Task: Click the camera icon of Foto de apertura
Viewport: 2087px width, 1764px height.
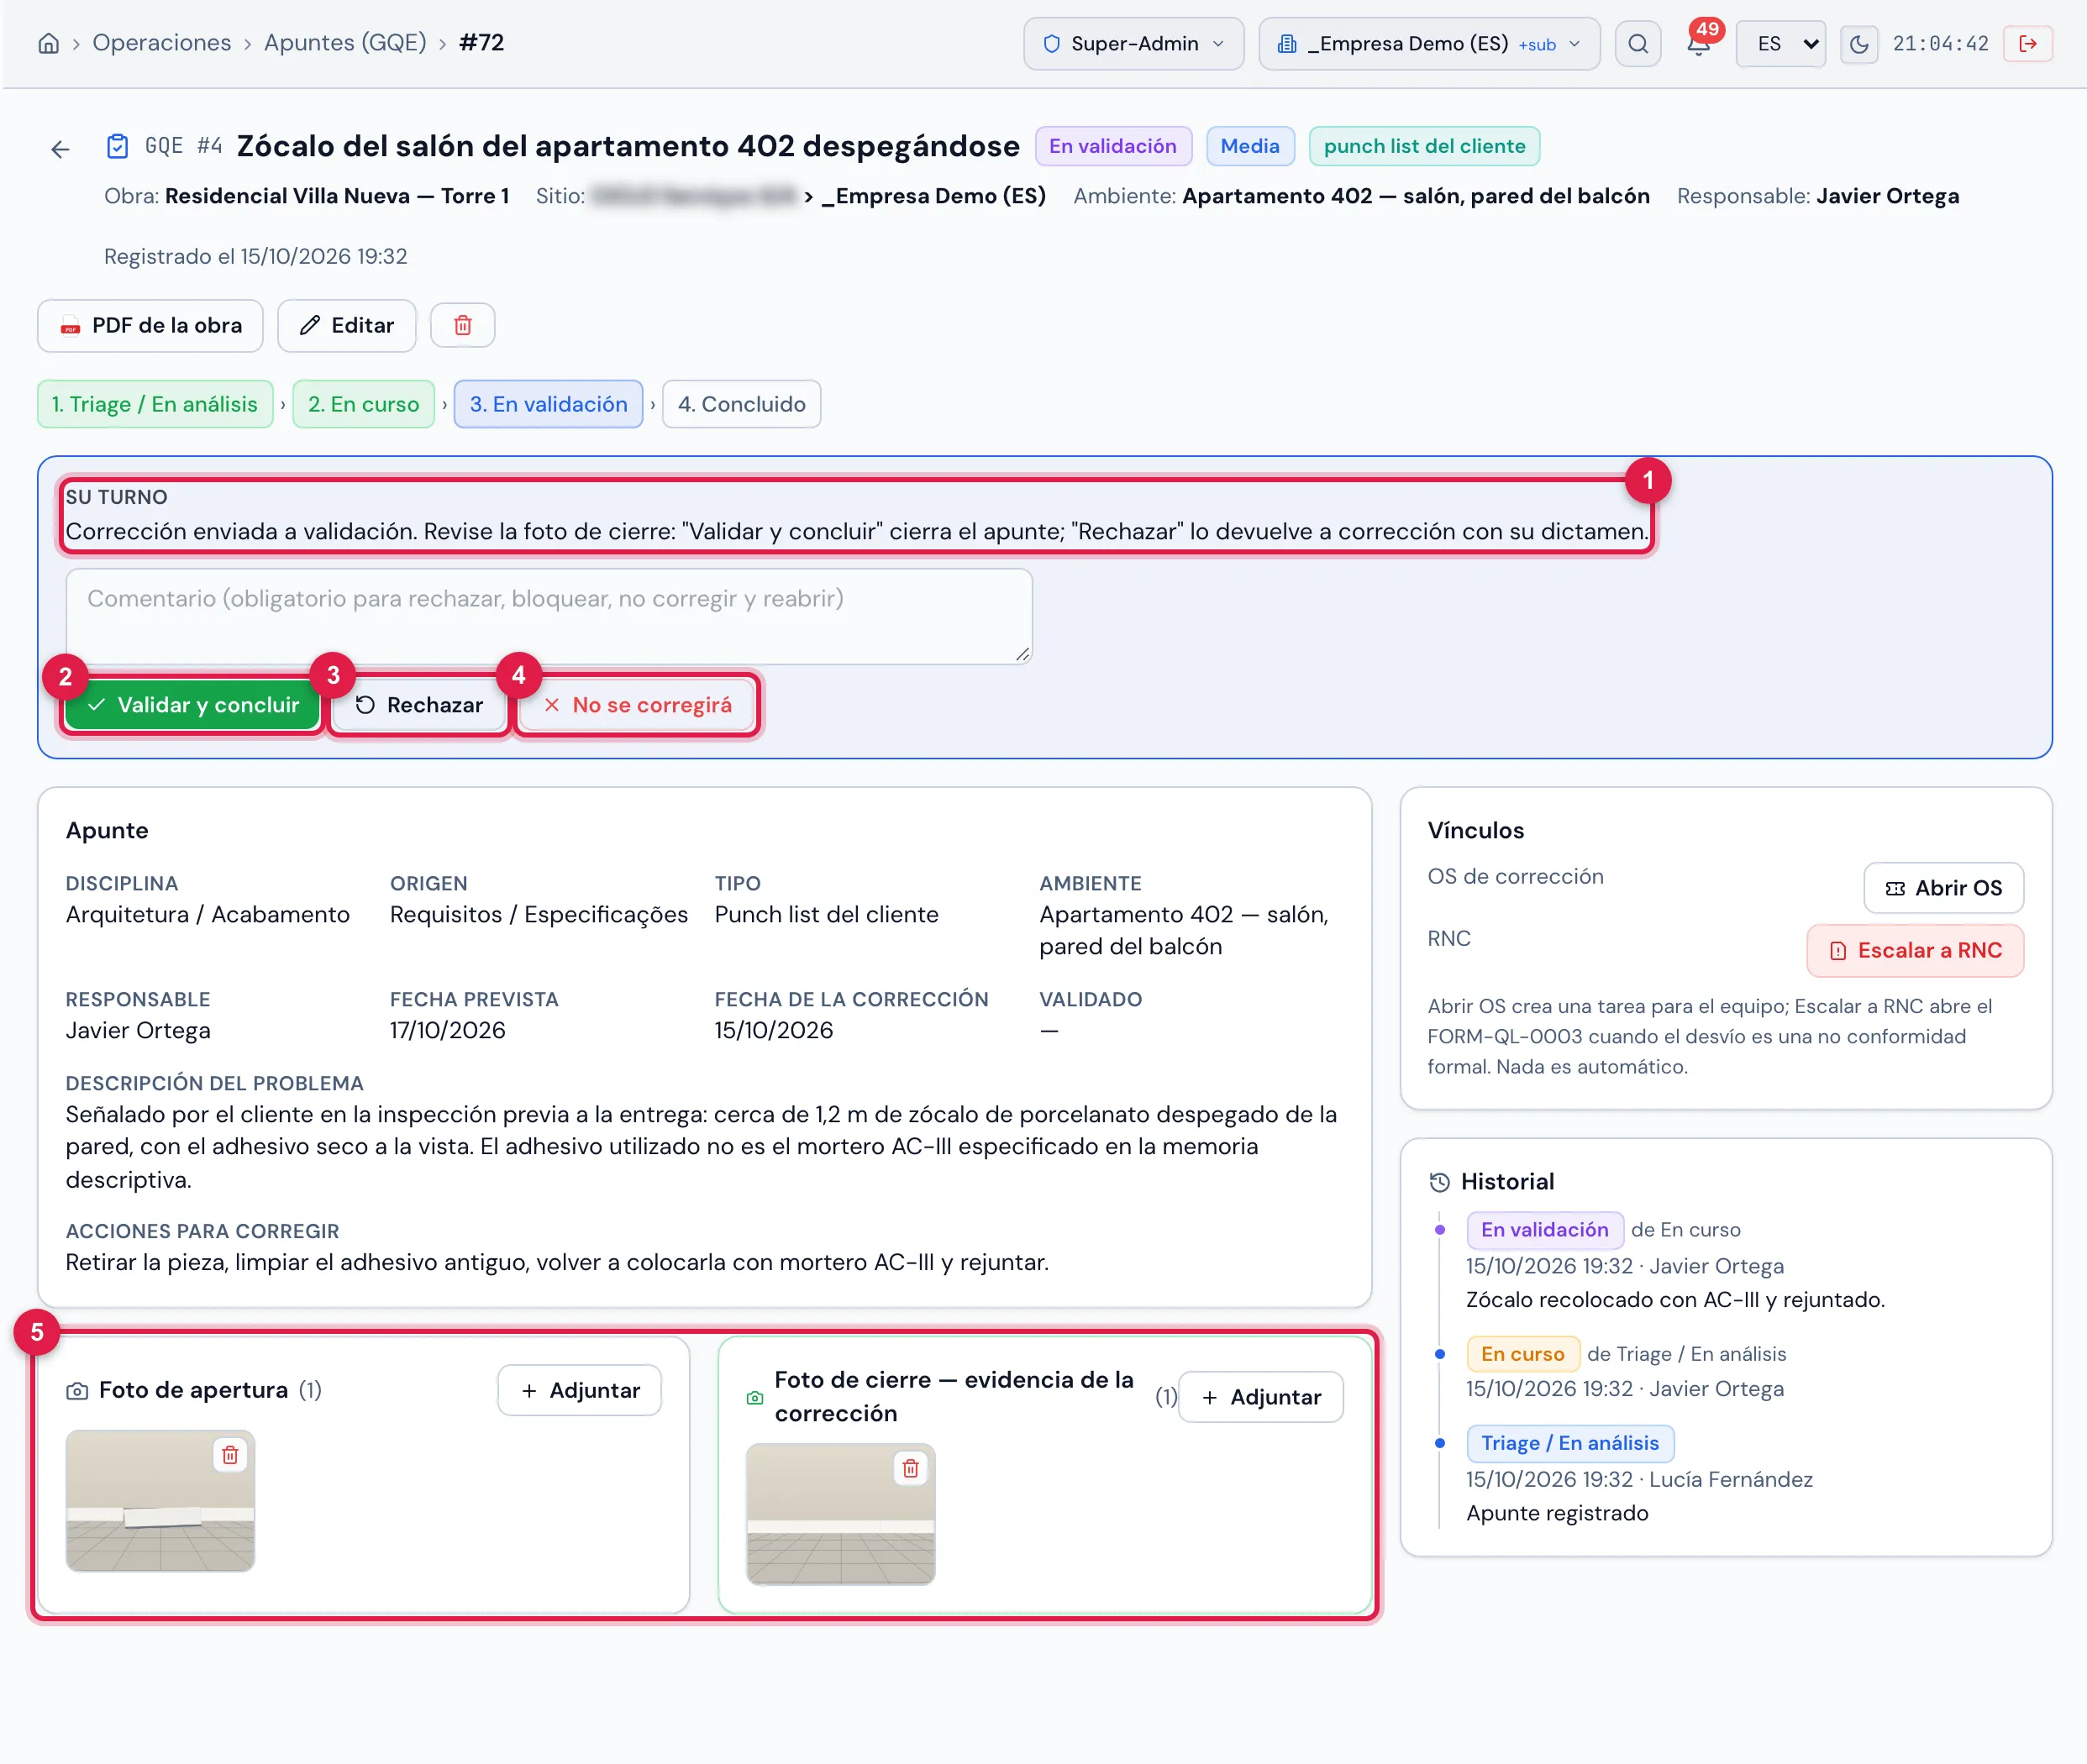Action: (77, 1390)
